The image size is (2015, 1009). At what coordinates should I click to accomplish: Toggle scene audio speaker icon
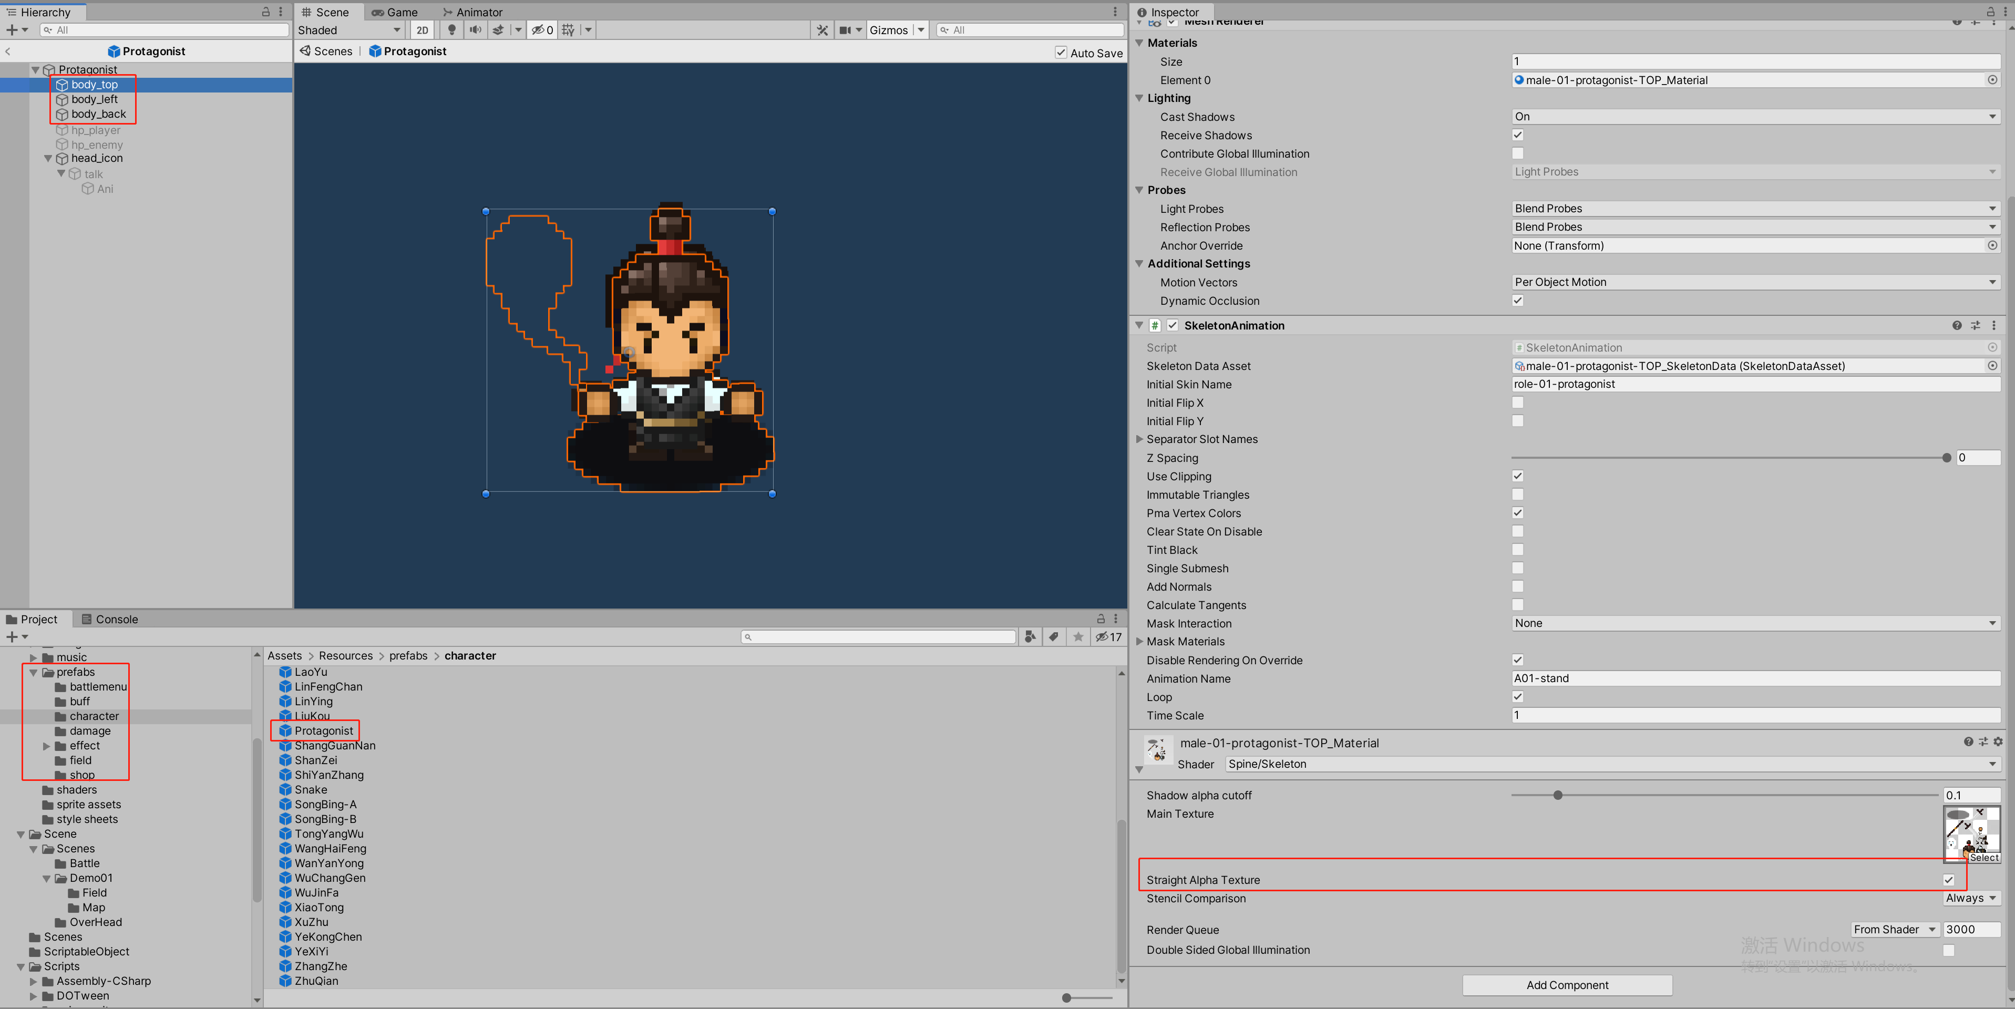point(475,30)
